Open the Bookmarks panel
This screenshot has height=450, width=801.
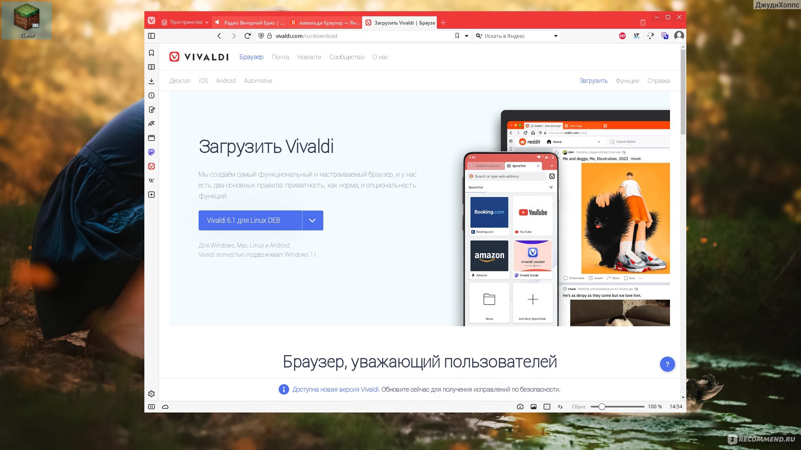151,53
